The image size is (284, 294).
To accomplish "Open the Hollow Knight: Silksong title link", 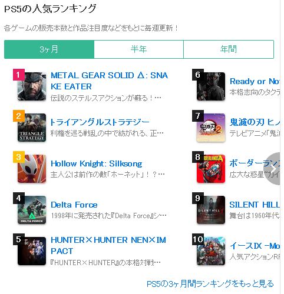I will pyautogui.click(x=97, y=163).
